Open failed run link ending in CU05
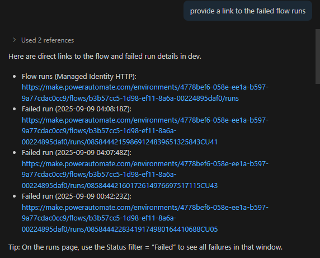This screenshot has width=320, height=258. [145, 218]
